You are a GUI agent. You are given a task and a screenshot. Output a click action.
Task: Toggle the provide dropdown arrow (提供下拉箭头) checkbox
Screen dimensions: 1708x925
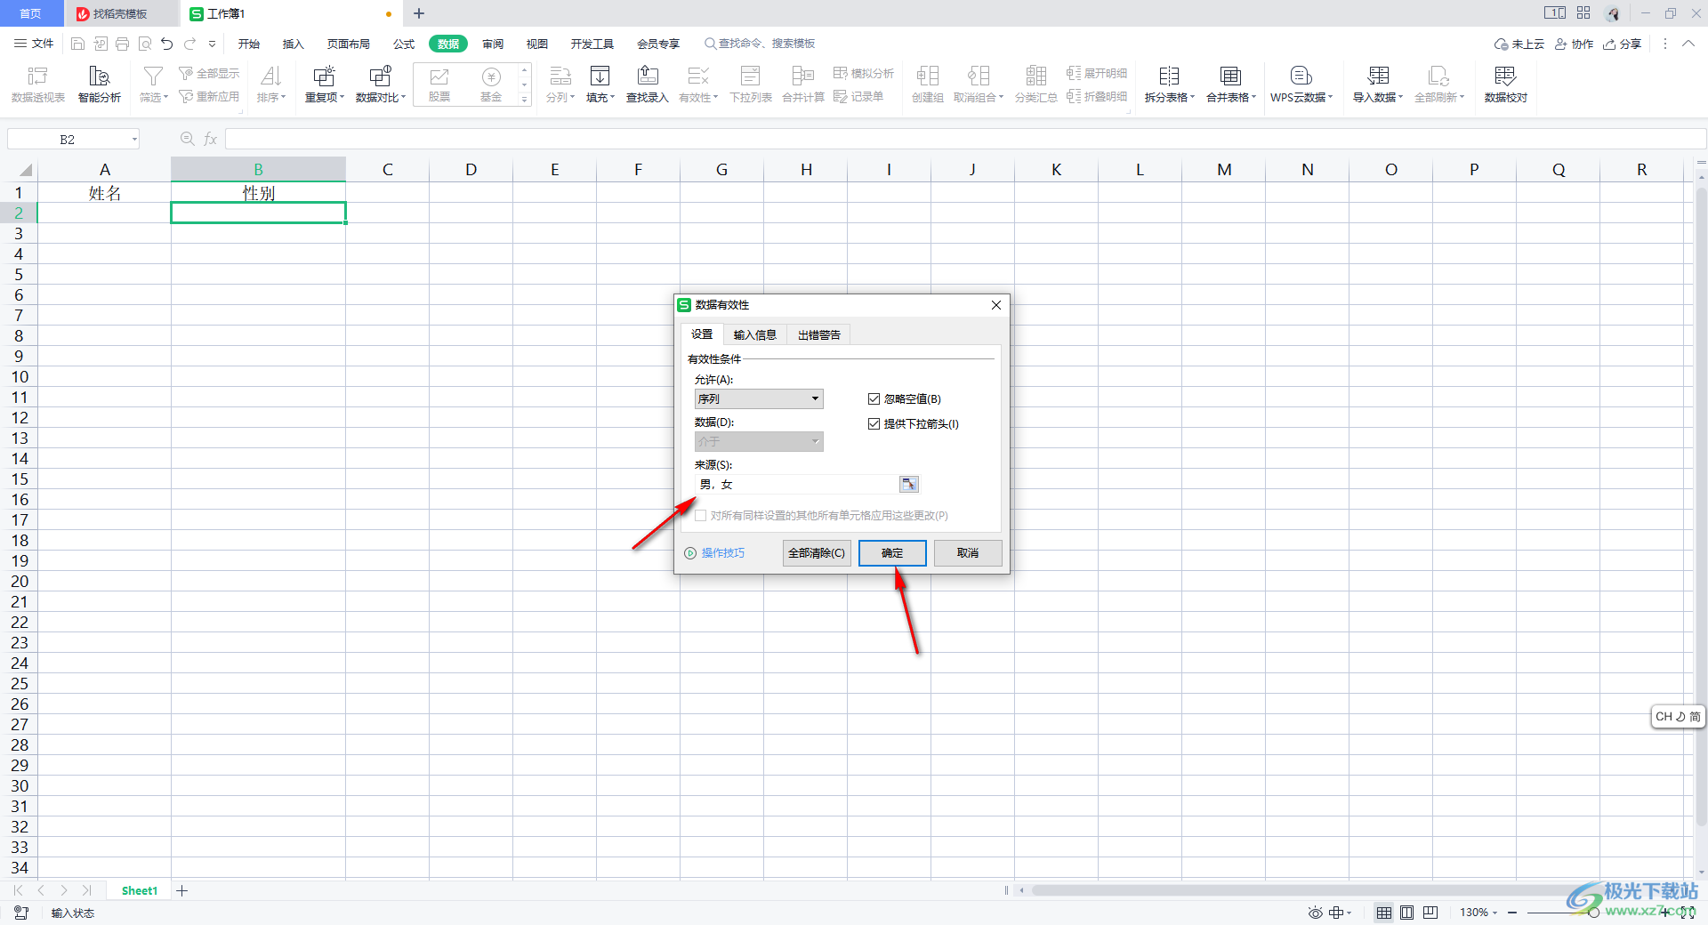point(874,424)
